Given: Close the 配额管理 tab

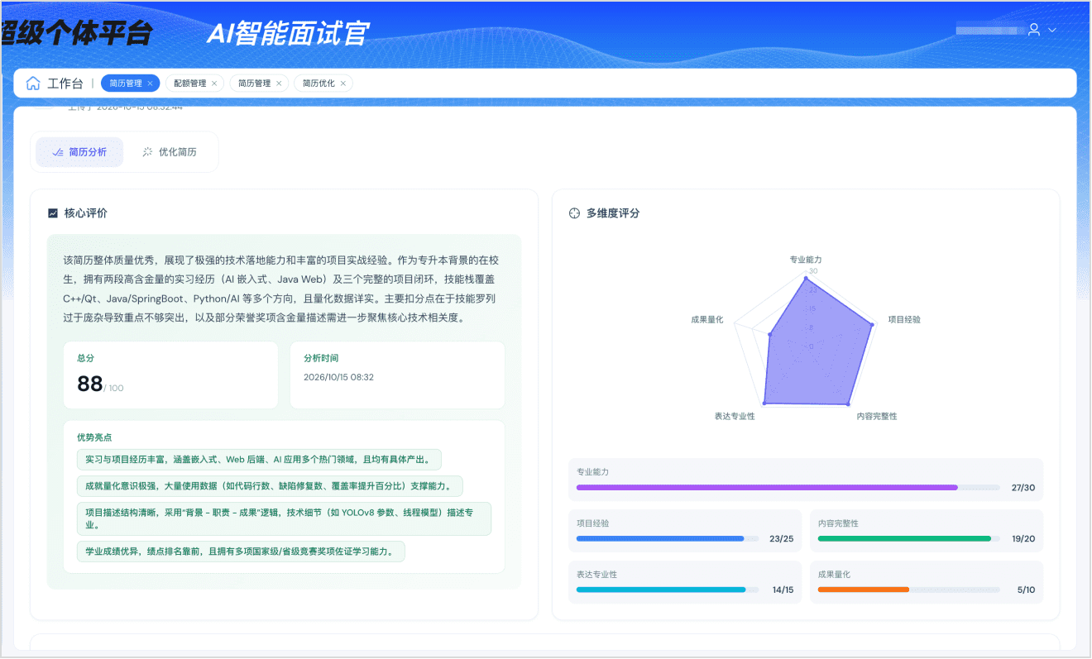Looking at the screenshot, I should [214, 84].
